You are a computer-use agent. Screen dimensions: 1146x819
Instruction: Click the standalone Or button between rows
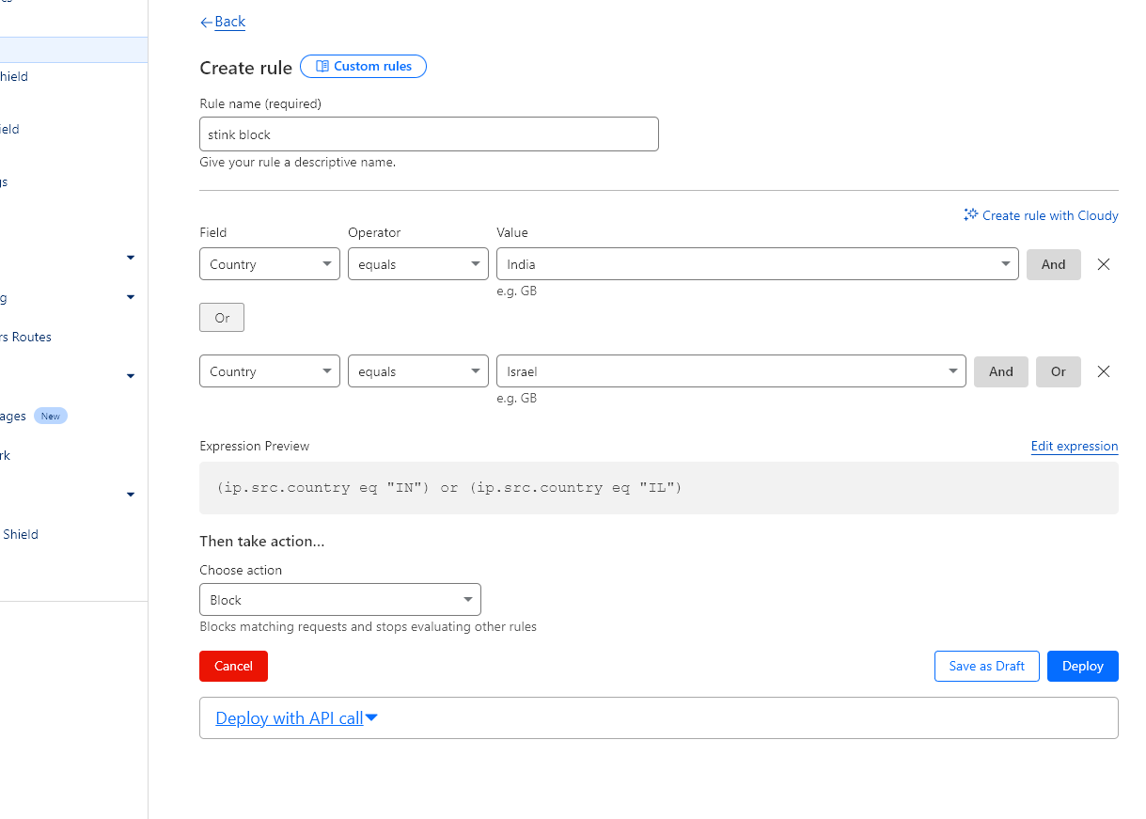(222, 318)
